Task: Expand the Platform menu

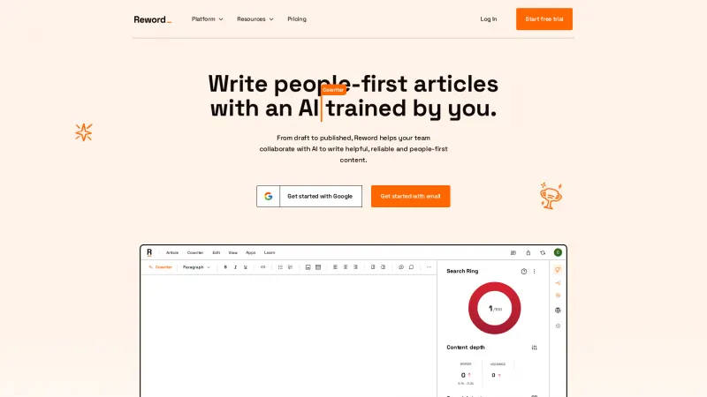Action: tap(208, 19)
